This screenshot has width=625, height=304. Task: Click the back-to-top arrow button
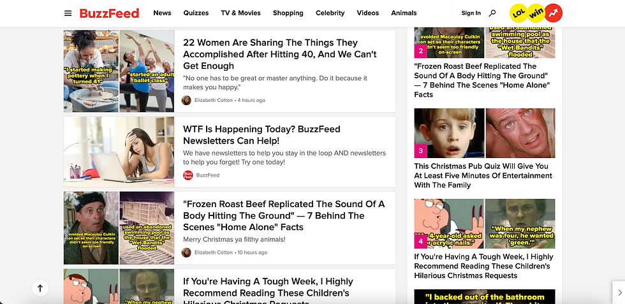point(40,288)
